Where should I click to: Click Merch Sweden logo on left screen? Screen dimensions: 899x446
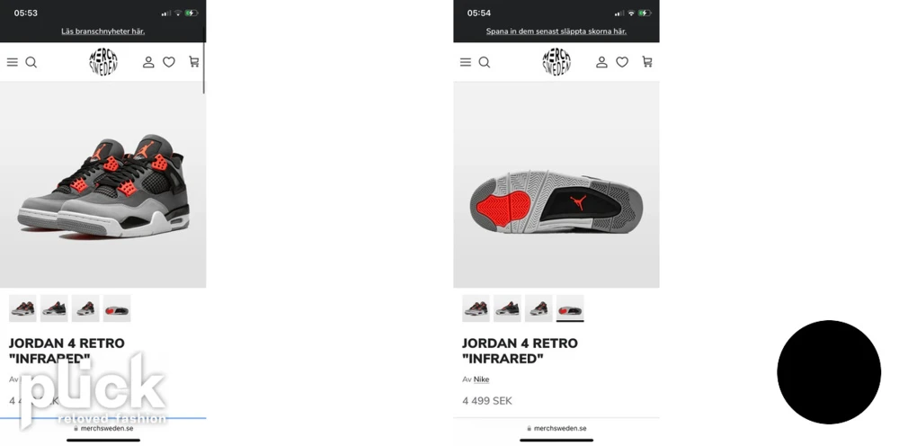103,62
